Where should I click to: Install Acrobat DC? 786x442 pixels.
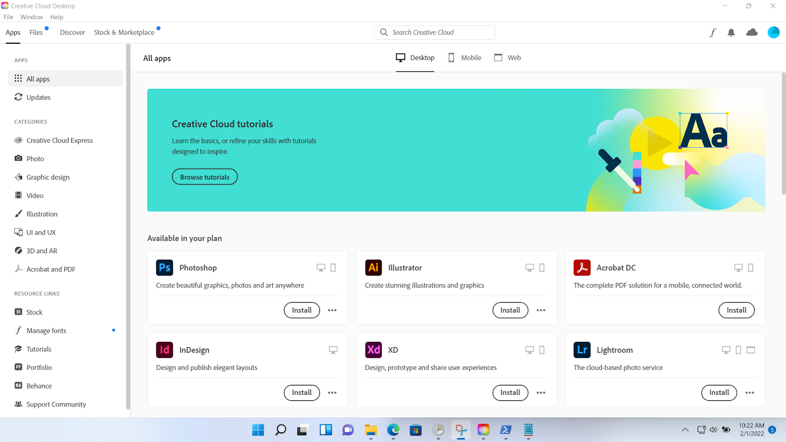click(736, 310)
